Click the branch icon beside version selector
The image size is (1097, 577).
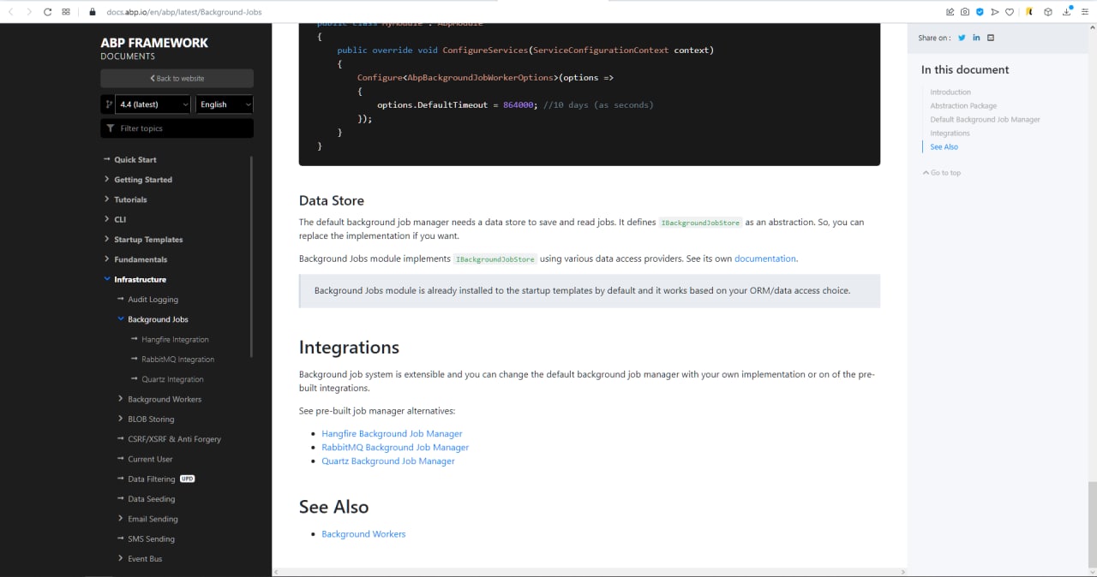(109, 104)
